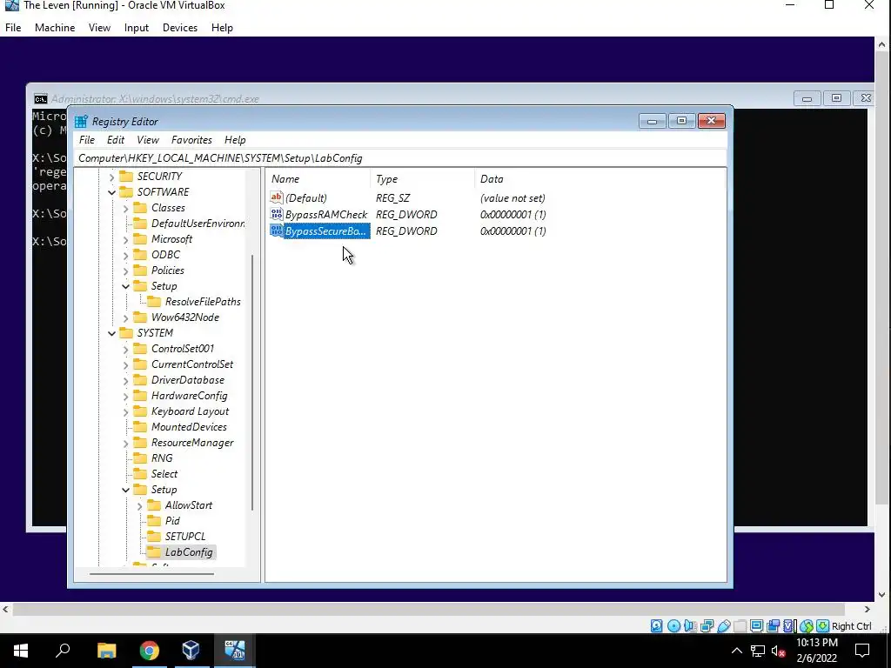Select the BypassSecureBoot DWORD value icon
891x668 pixels.
tap(276, 230)
